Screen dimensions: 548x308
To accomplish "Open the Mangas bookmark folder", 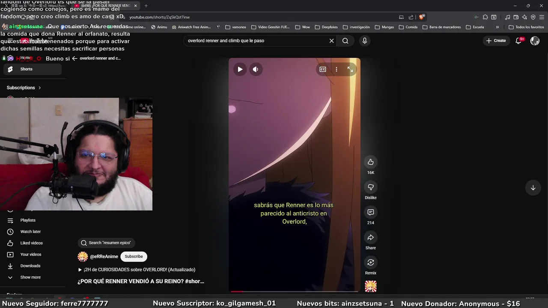I will pos(384,27).
